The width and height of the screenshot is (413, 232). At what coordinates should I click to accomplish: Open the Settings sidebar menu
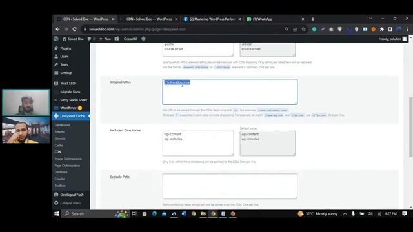point(66,73)
